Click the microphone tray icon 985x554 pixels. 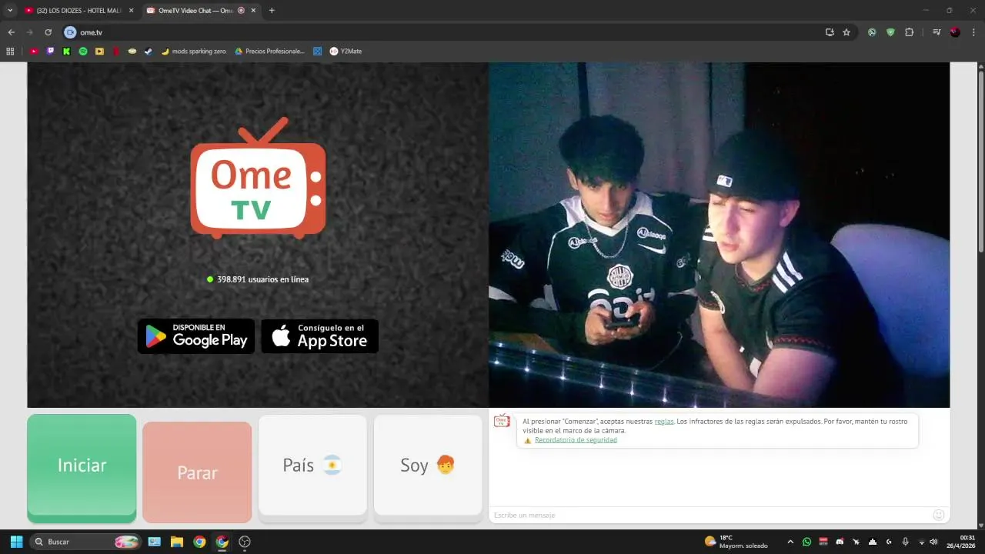point(905,542)
